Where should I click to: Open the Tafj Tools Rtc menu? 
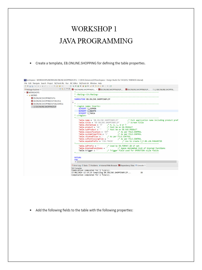pyautogui.click(x=59, y=83)
